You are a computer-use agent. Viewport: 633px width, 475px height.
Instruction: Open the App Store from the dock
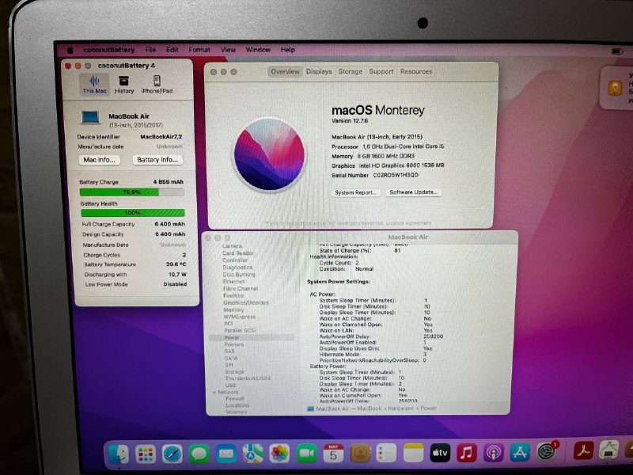click(518, 455)
